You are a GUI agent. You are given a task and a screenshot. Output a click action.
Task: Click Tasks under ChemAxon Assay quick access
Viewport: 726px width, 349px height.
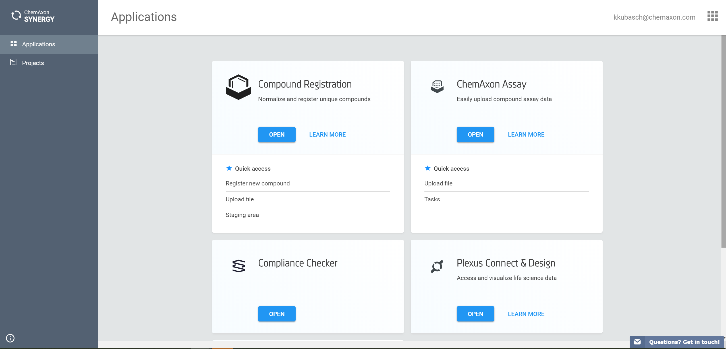432,199
